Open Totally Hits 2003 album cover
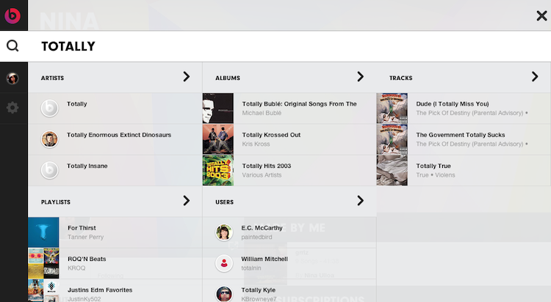 click(218, 170)
